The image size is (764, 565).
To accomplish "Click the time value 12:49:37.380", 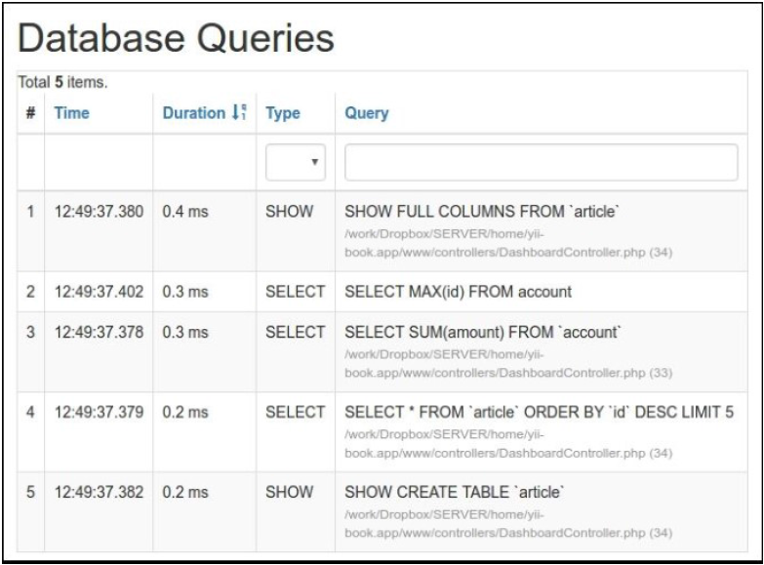I will tap(99, 212).
